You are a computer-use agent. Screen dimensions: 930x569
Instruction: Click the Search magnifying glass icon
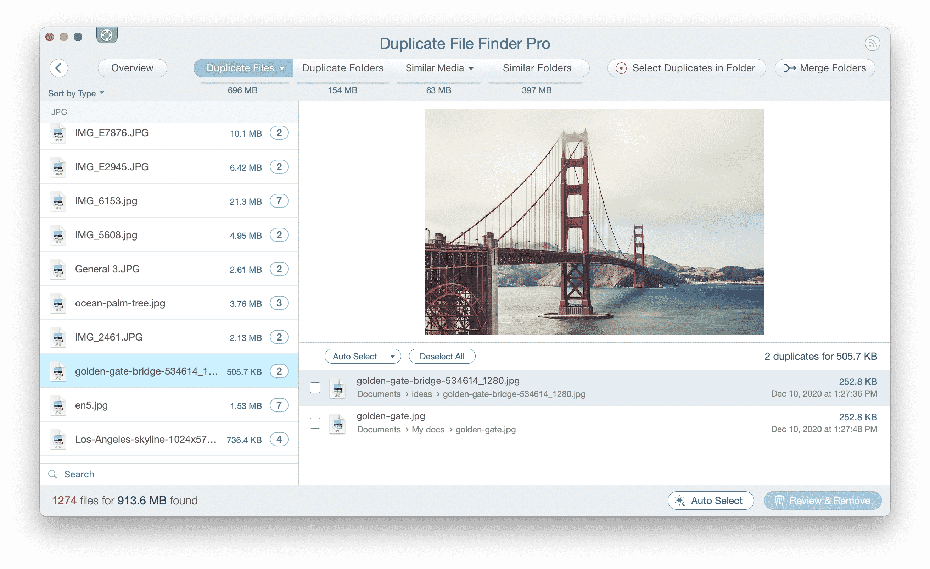[53, 473]
